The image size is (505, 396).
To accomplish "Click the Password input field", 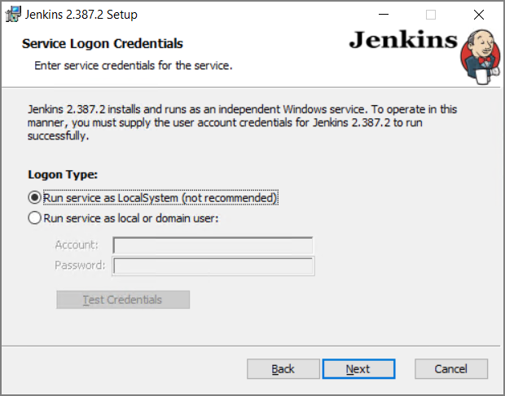I will coord(213,266).
